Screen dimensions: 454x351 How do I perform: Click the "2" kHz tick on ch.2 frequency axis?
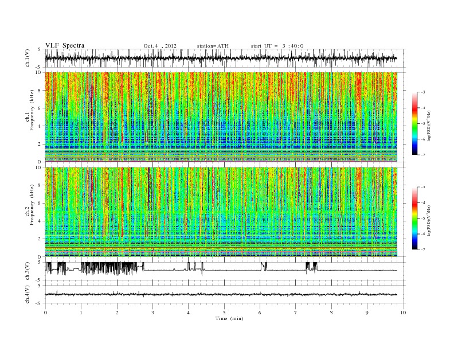[40, 239]
